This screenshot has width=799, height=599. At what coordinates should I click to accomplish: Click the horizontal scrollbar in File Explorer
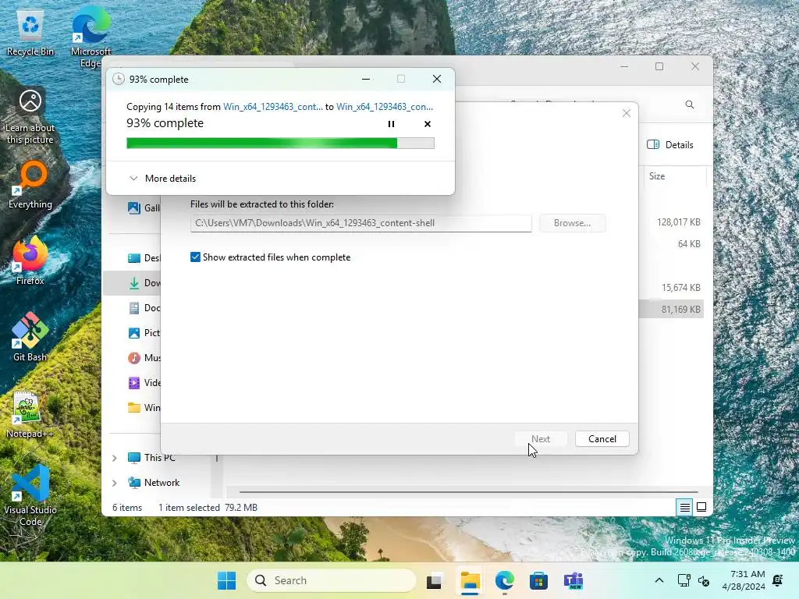click(468, 492)
